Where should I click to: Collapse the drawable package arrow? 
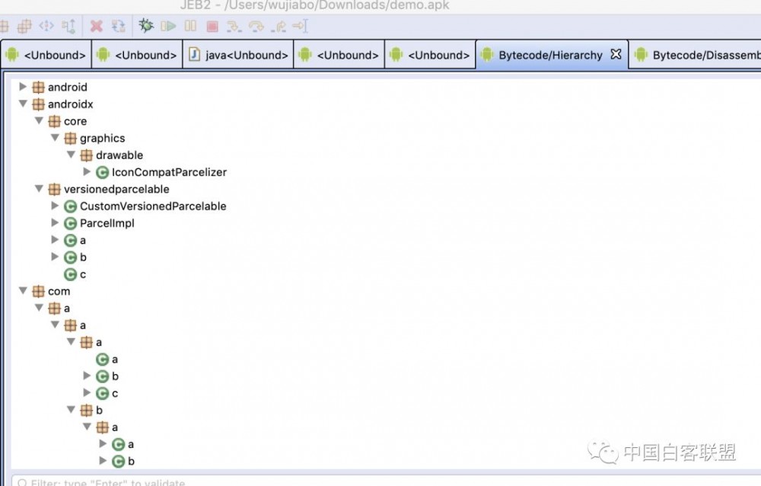point(71,155)
